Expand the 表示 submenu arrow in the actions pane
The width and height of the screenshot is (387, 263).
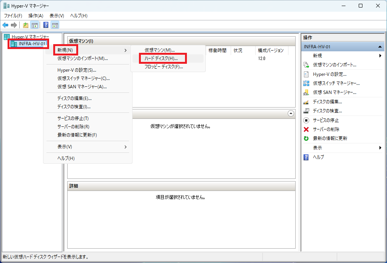tap(380, 148)
